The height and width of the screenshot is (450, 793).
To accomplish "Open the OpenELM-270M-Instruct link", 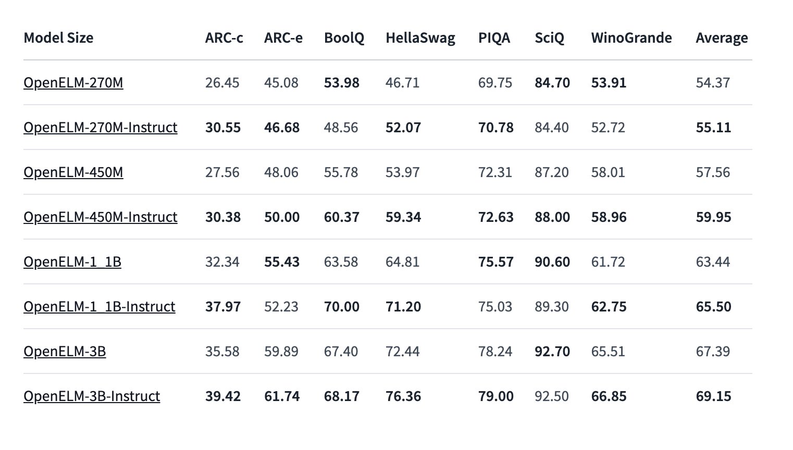I will coord(101,128).
